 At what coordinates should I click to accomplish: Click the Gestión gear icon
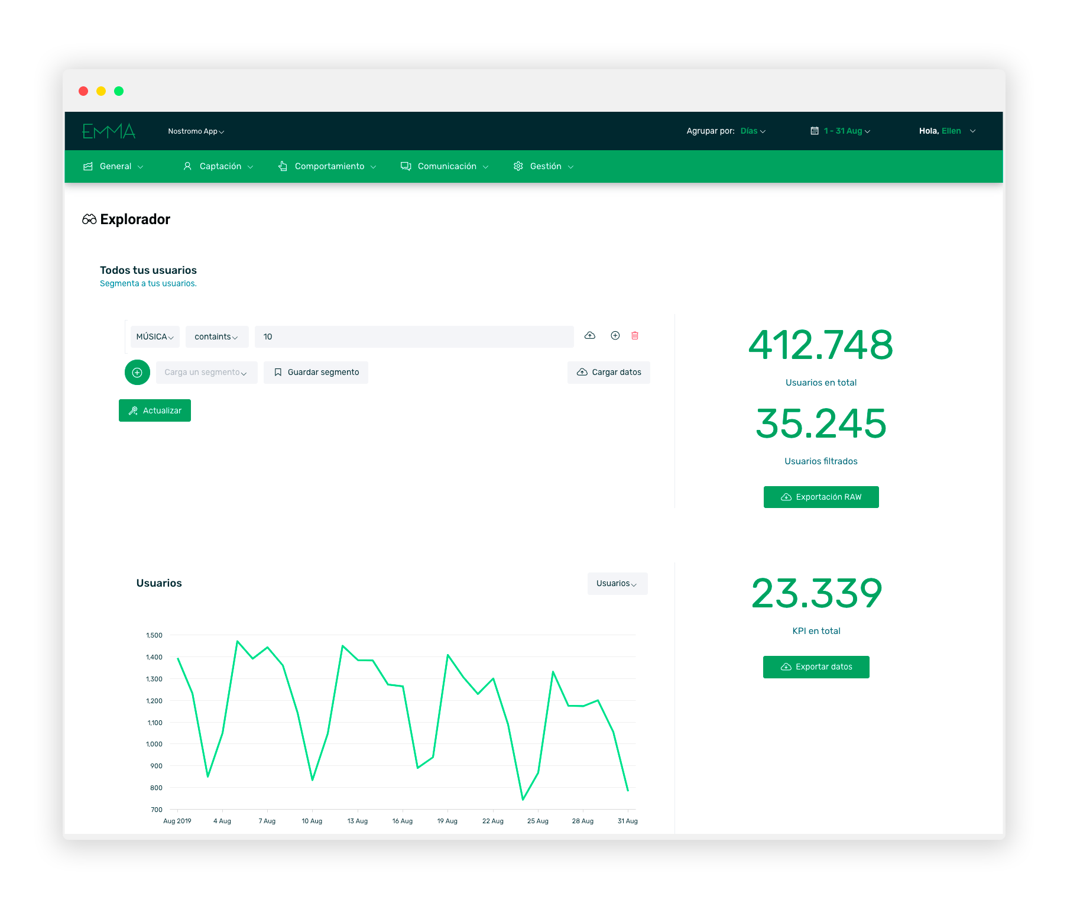point(518,166)
